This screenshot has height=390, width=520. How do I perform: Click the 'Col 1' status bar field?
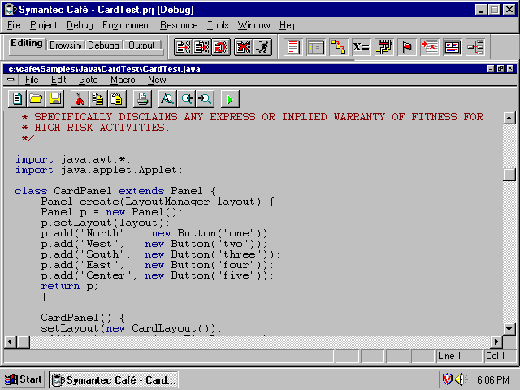[500, 356]
